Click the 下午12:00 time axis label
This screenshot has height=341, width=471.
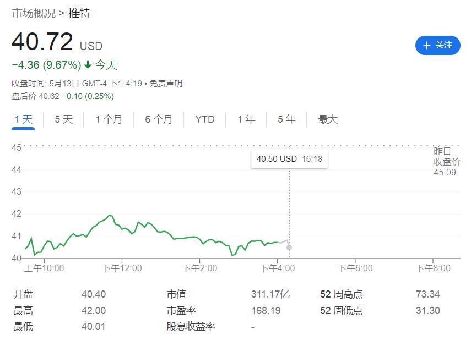(x=122, y=268)
